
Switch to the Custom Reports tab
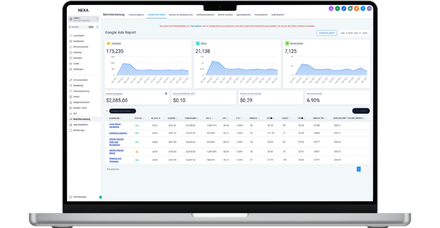pyautogui.click(x=136, y=14)
